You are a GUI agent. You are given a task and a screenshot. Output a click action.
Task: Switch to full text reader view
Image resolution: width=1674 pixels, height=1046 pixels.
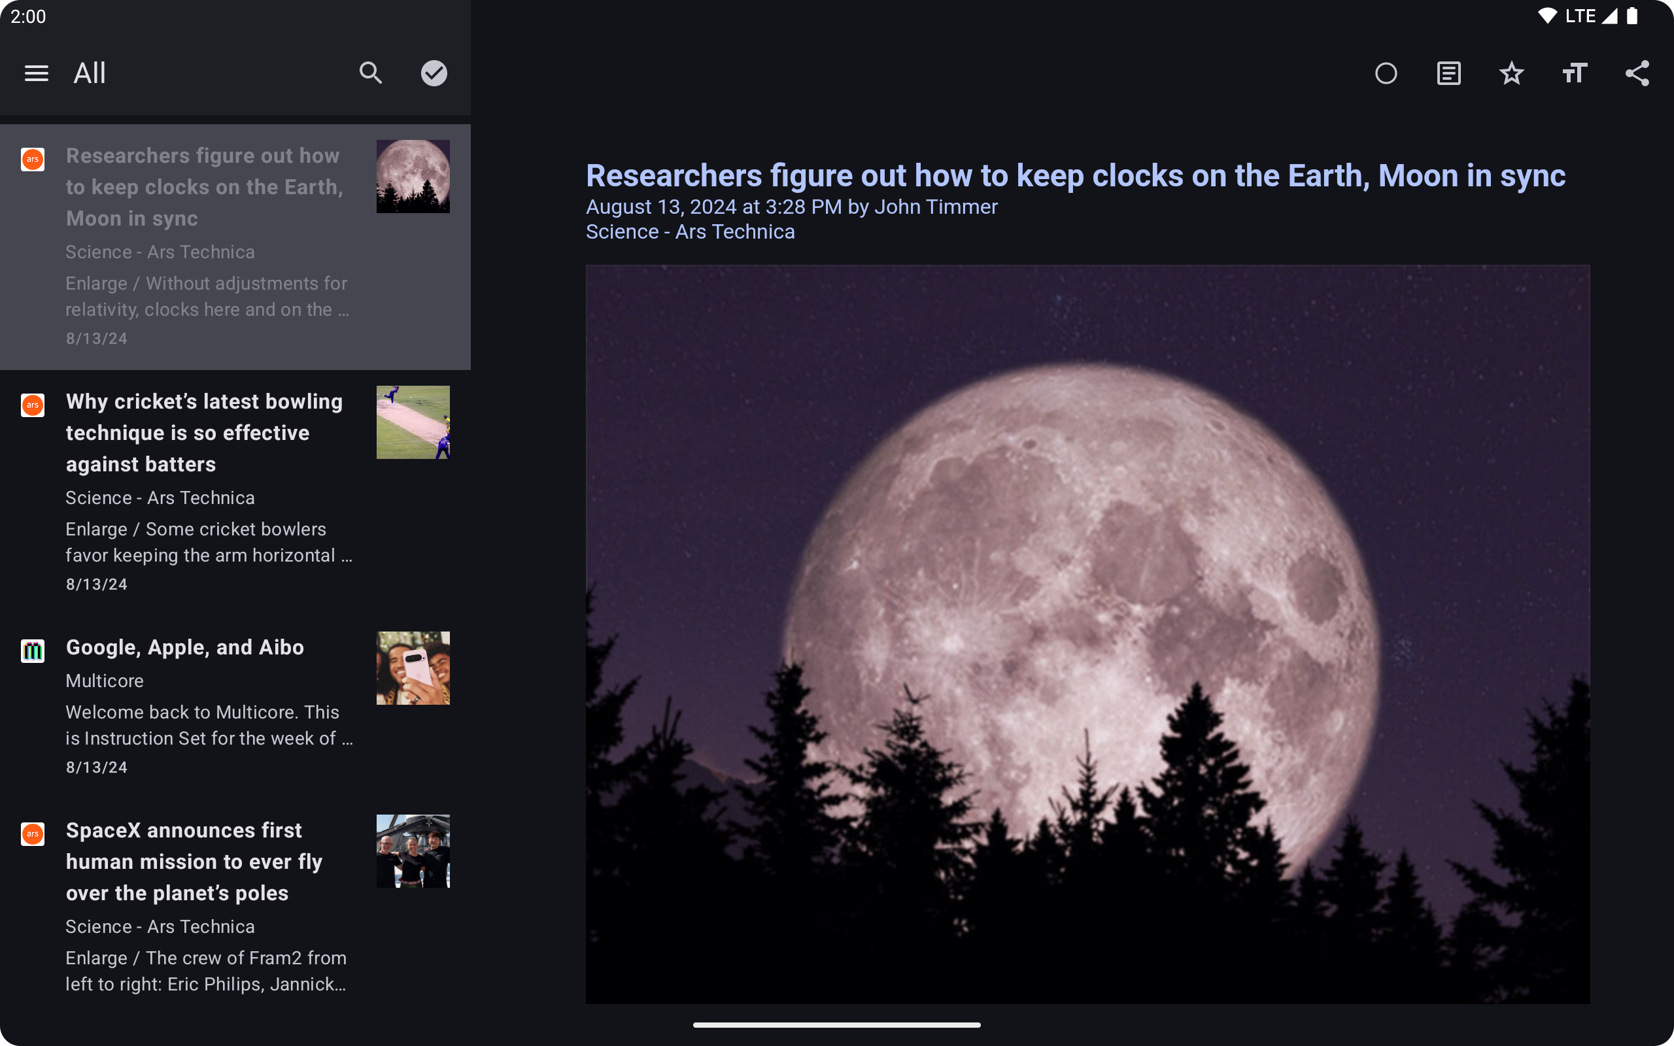coord(1448,73)
